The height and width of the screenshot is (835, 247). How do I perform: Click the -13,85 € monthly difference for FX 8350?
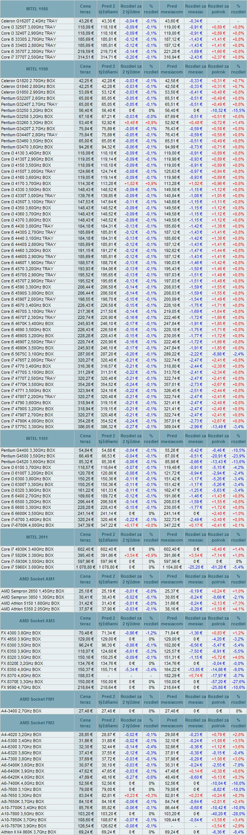pos(196,669)
